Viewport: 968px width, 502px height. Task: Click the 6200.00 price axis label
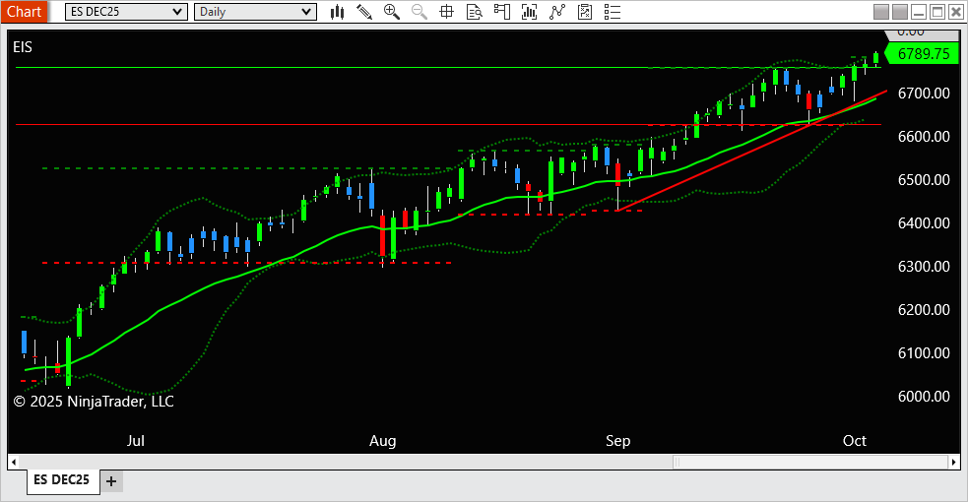coord(924,310)
